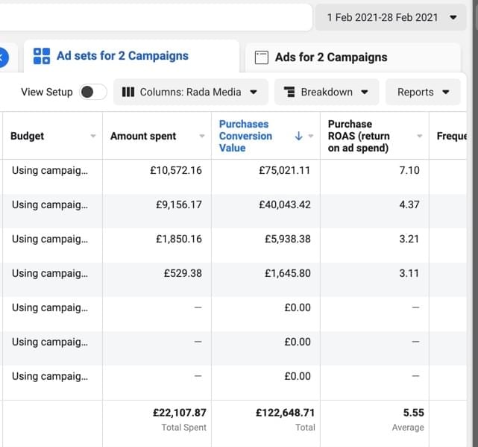
Task: Select the £75,021.11 conversion value cell
Action: 284,170
